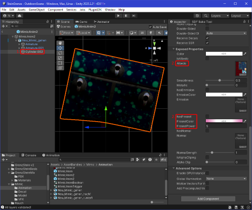
Task: Open the GameObject menu
Action: click(x=37, y=10)
